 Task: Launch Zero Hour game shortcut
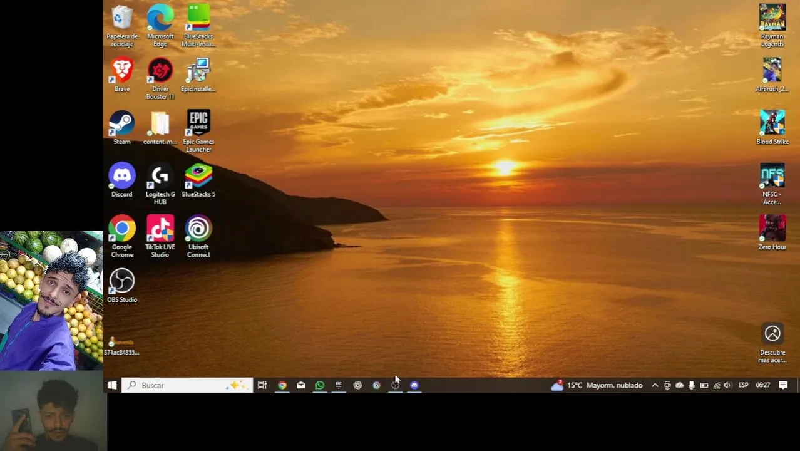point(772,233)
